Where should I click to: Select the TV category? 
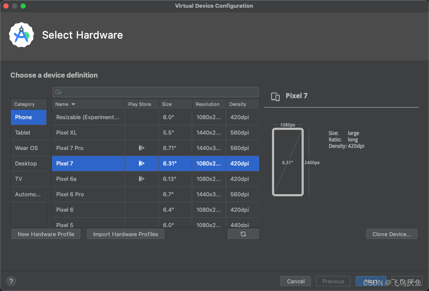[29, 179]
